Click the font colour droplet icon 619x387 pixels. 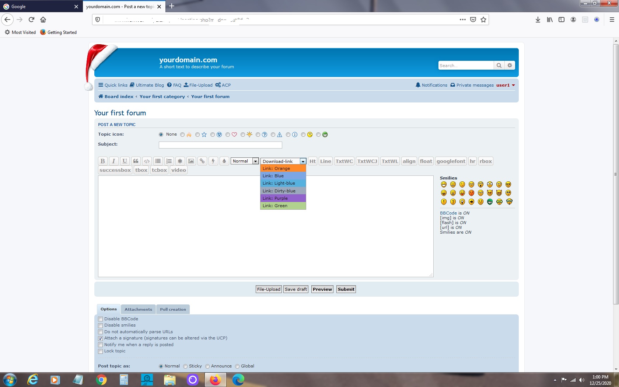[x=224, y=161]
